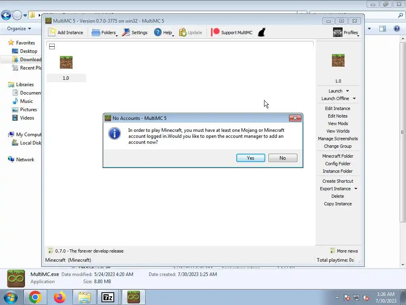
Task: Click Copy Instance
Action: coord(338,204)
